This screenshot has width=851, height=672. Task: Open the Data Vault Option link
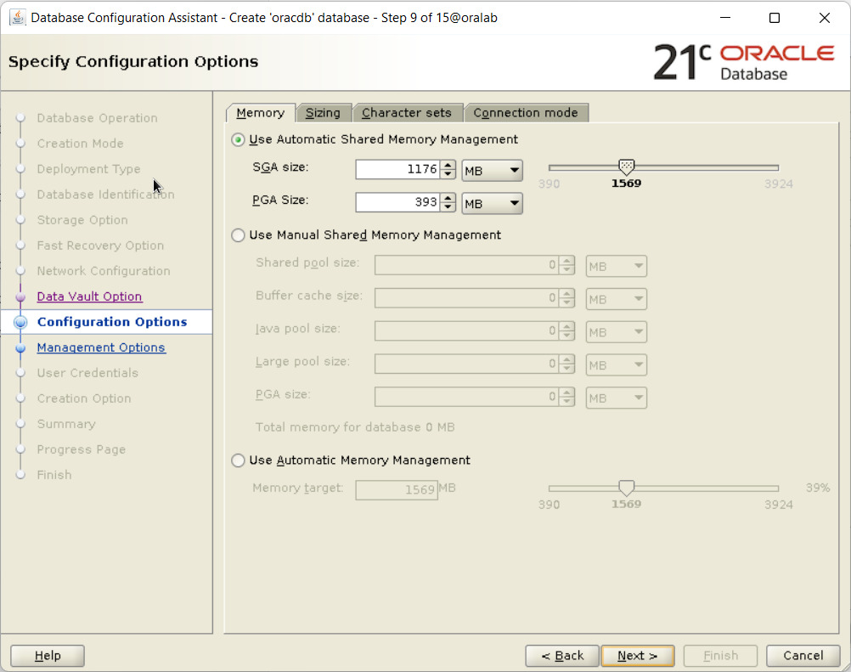click(89, 296)
